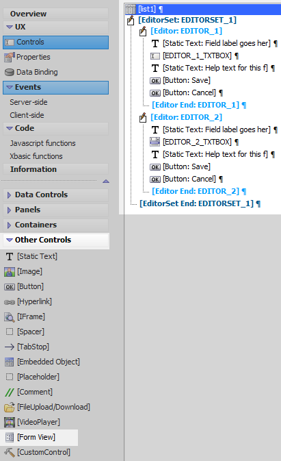This screenshot has height=461, width=281.
Task: Select the Form View control icon
Action: (10, 437)
